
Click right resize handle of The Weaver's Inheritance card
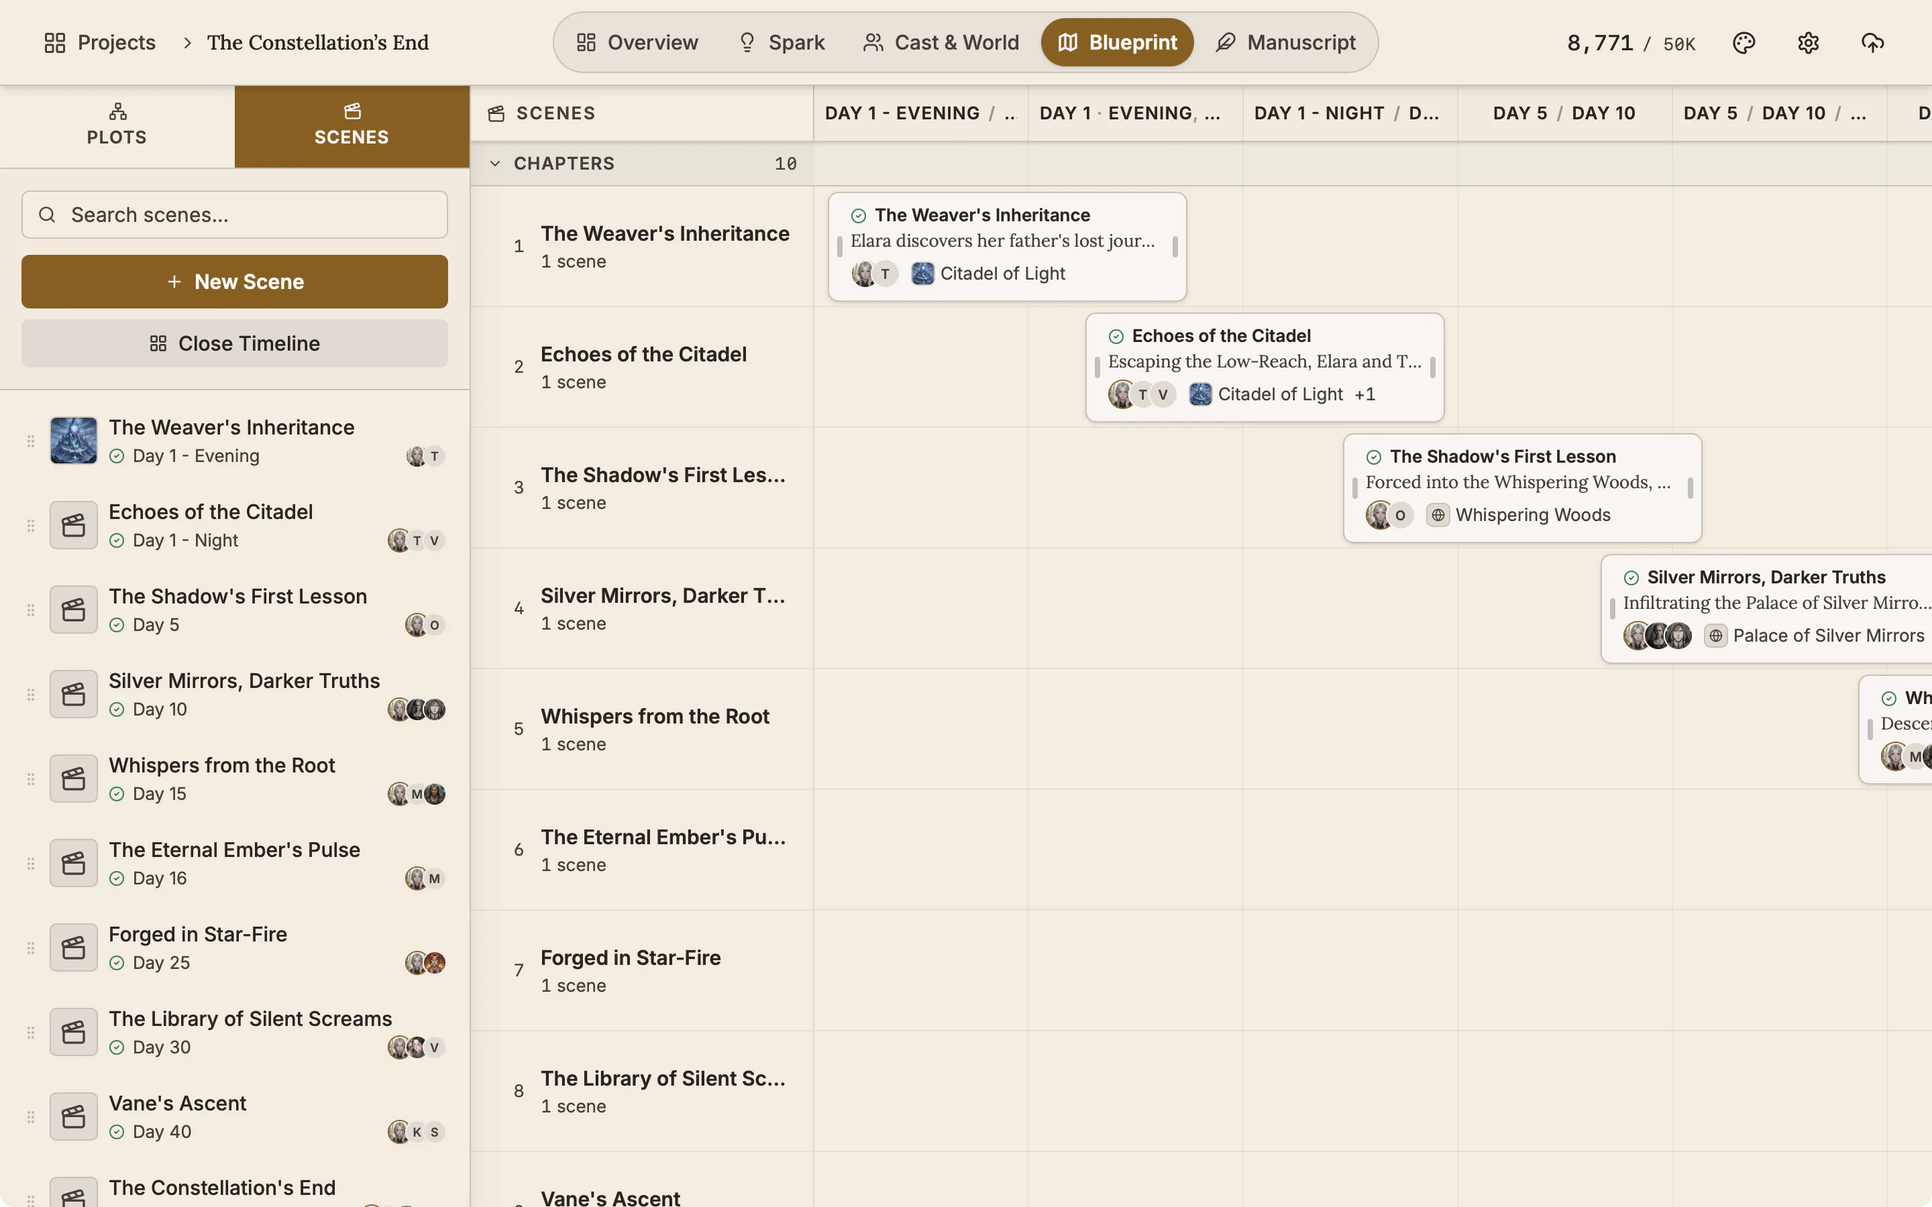(x=1175, y=247)
